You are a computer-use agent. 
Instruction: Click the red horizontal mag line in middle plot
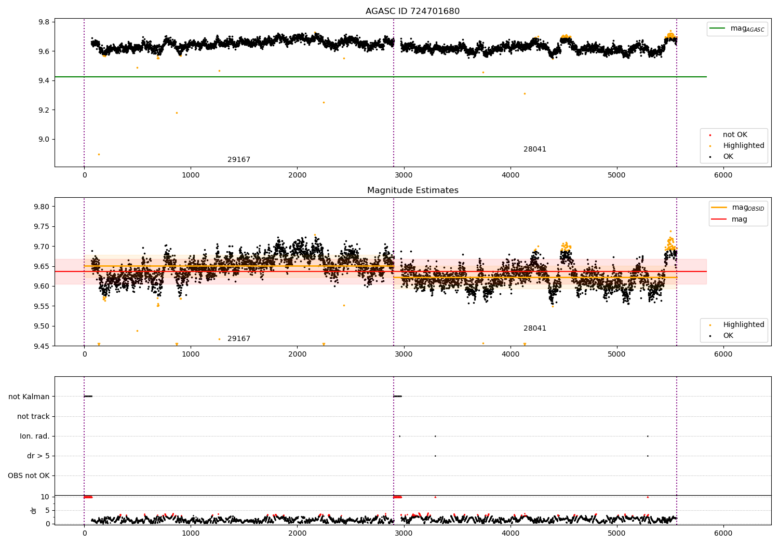click(x=381, y=271)
